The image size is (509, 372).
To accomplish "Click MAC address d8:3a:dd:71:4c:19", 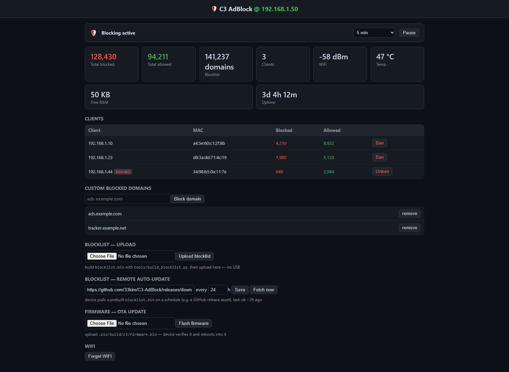I will [210, 158].
